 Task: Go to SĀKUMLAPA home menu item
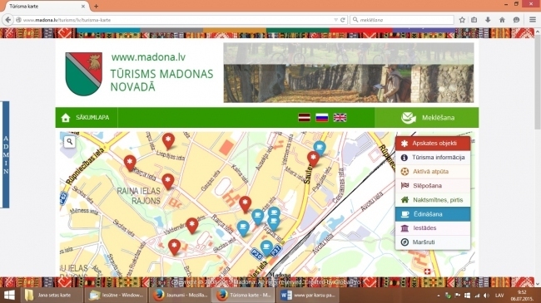pyautogui.click(x=87, y=117)
